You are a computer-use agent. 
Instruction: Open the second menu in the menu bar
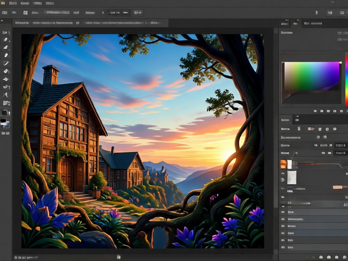(25, 3)
